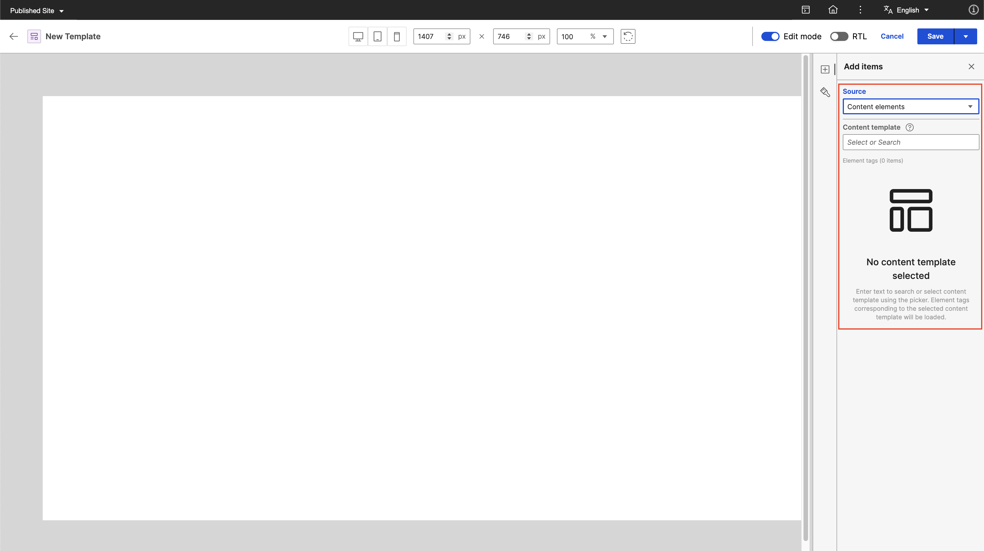Image resolution: width=984 pixels, height=551 pixels.
Task: Open the zoom percentage dropdown
Action: coord(605,37)
